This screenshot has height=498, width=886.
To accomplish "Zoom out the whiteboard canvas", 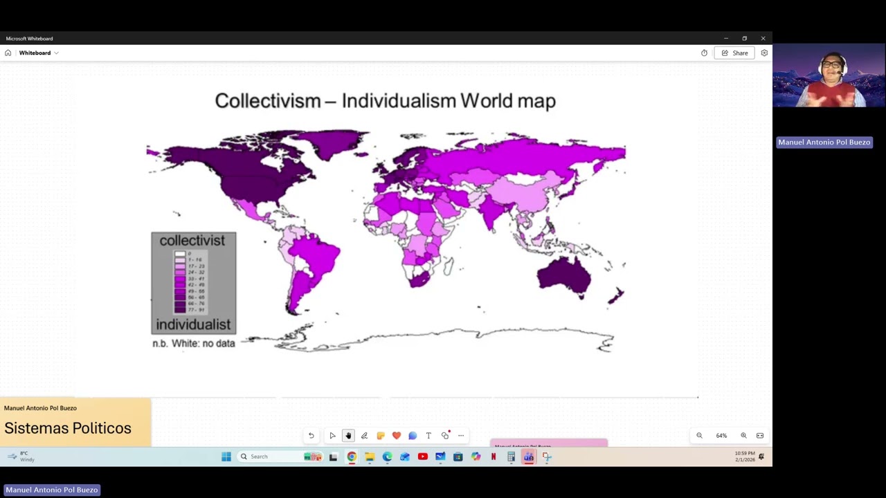I will (699, 436).
